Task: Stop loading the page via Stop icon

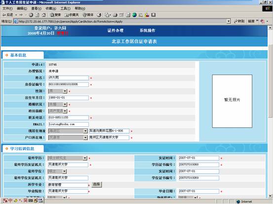Action: [31, 15]
